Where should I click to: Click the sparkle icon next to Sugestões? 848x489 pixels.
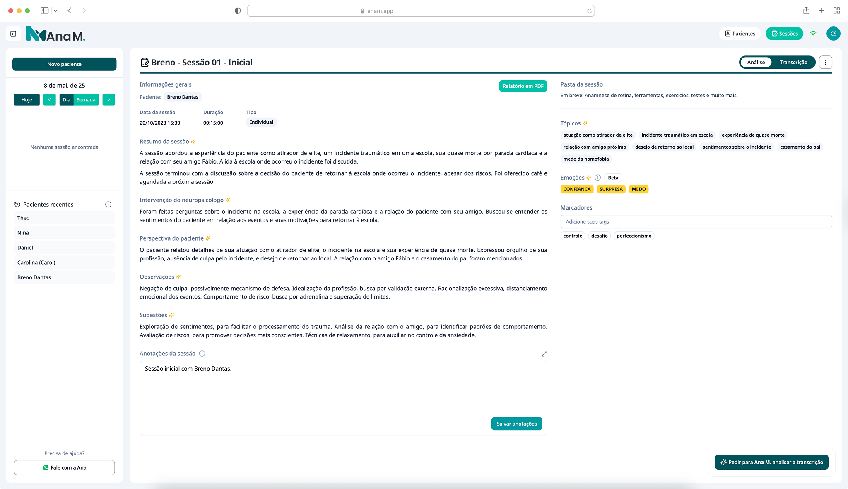(171, 316)
